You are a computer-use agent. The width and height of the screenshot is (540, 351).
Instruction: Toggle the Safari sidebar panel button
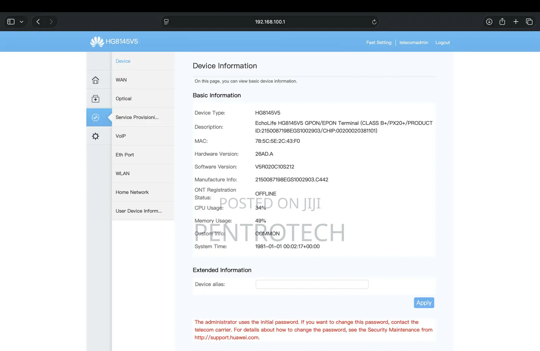pyautogui.click(x=11, y=22)
